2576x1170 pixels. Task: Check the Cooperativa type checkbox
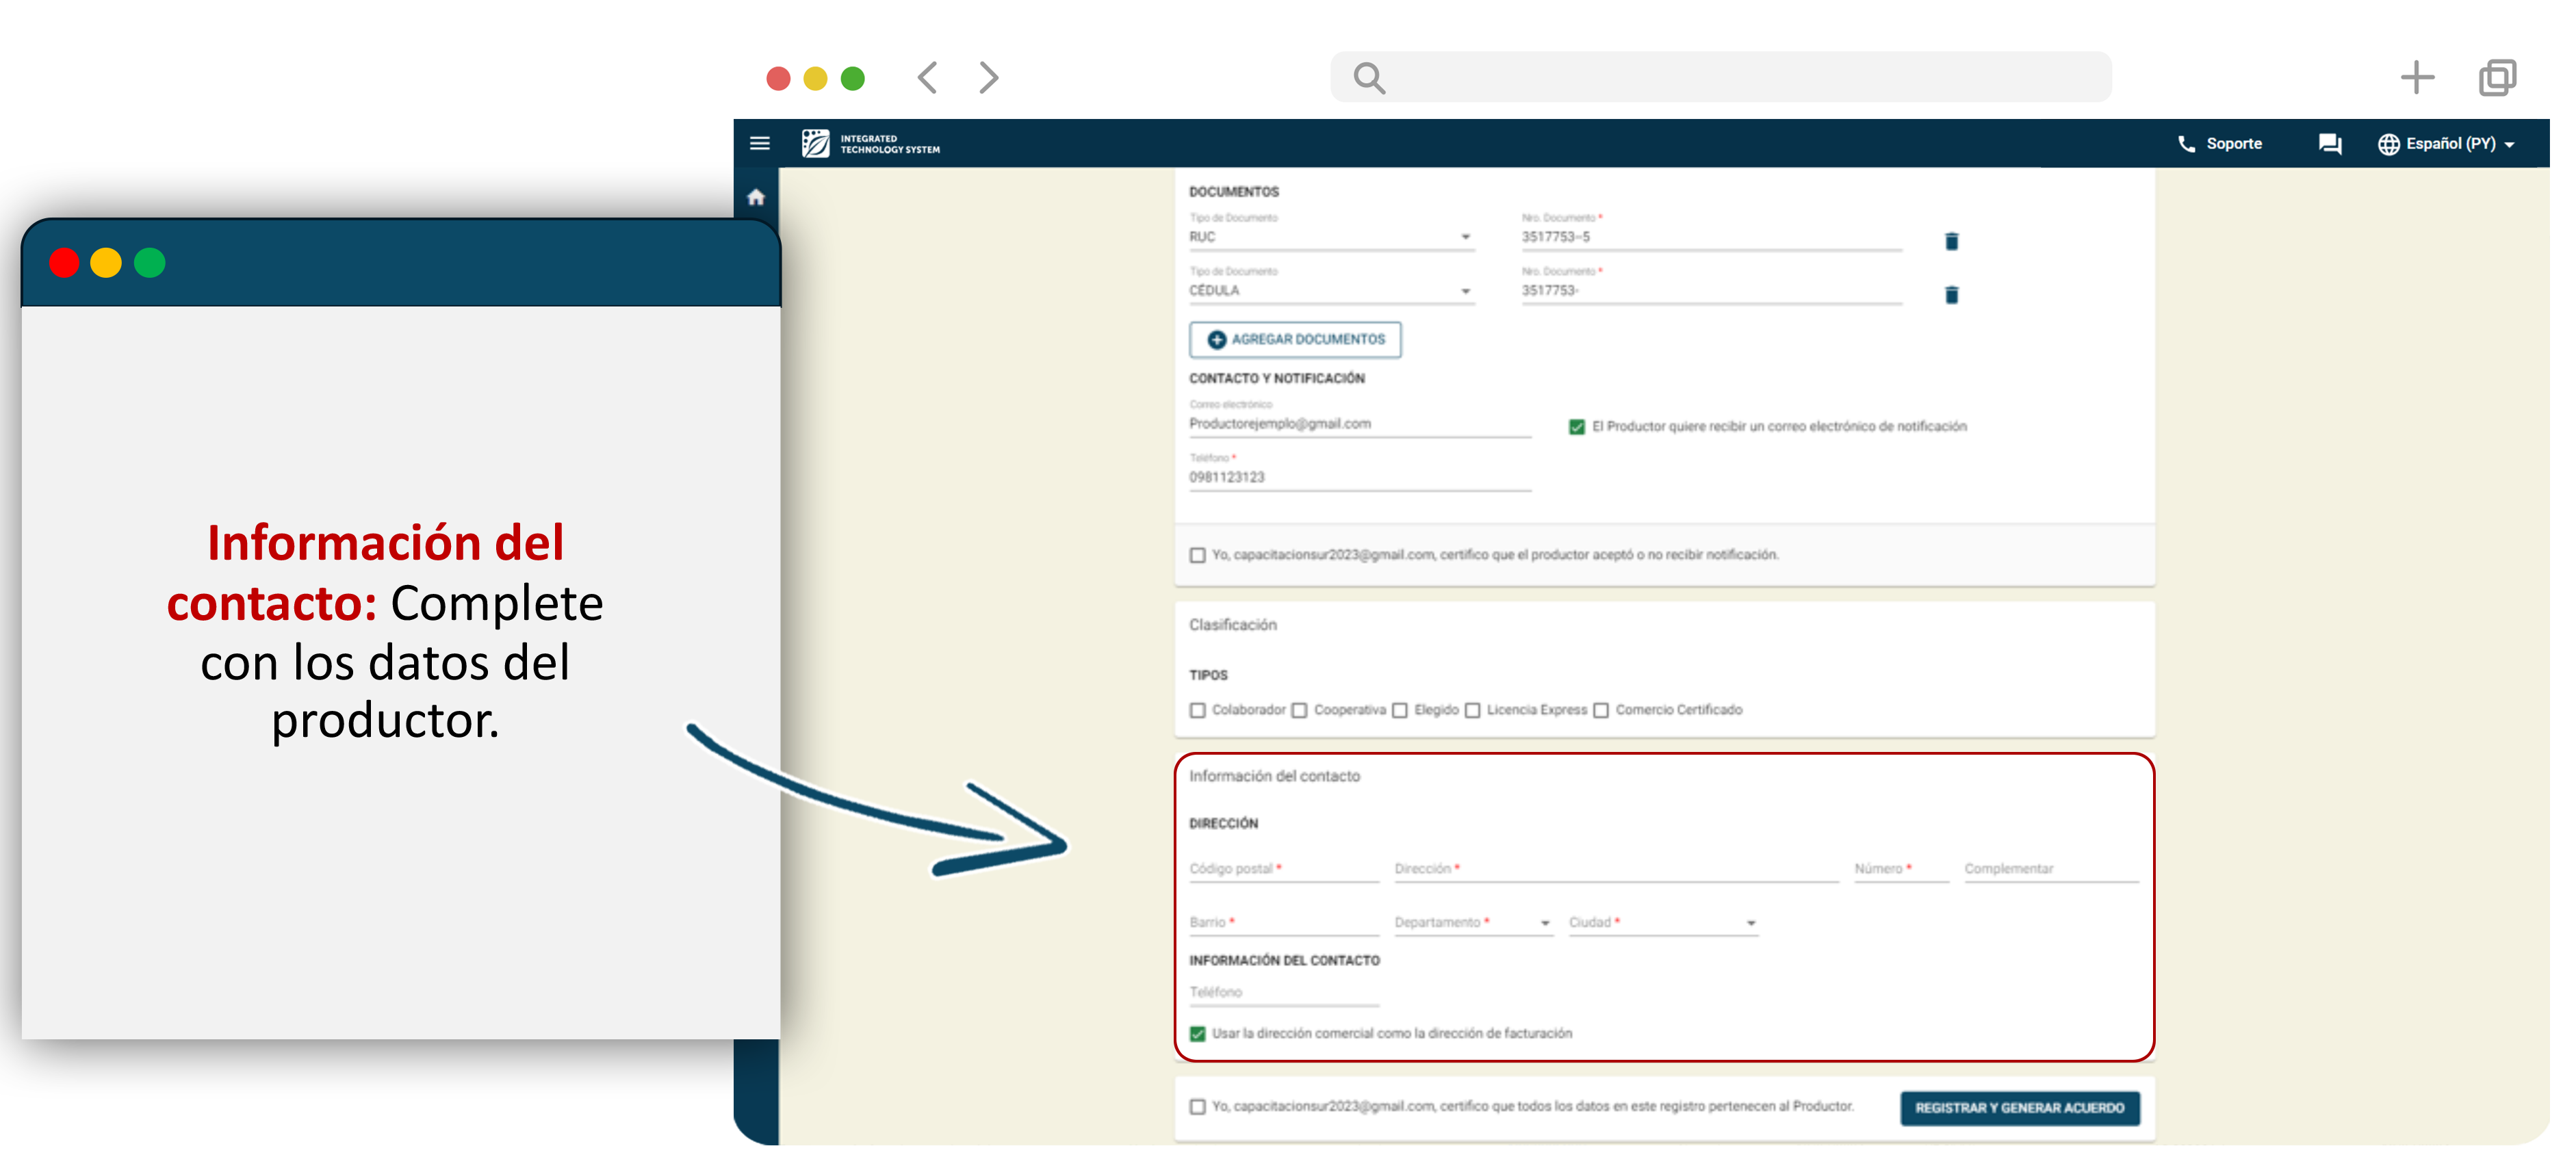(x=1299, y=711)
